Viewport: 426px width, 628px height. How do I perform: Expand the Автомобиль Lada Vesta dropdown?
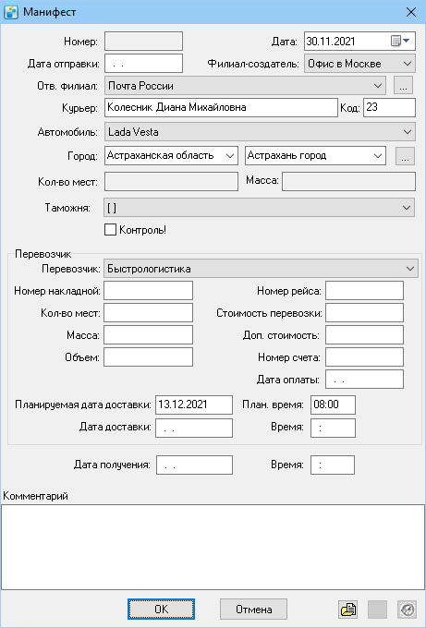point(408,132)
